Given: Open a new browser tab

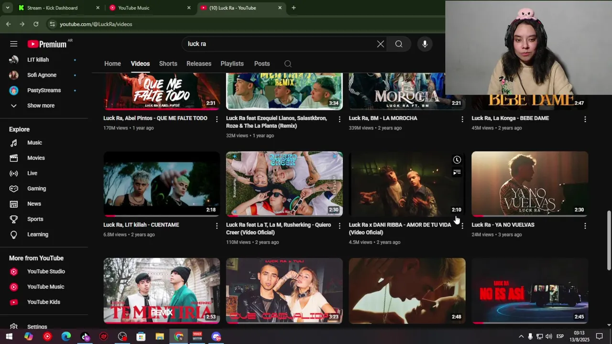Looking at the screenshot, I should (x=294, y=8).
